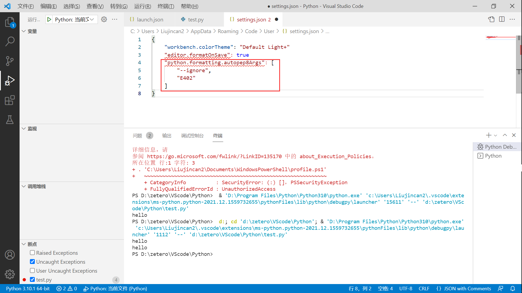Open the Extensions view icon
Screen dimensions: 522x293
[x=10, y=100]
